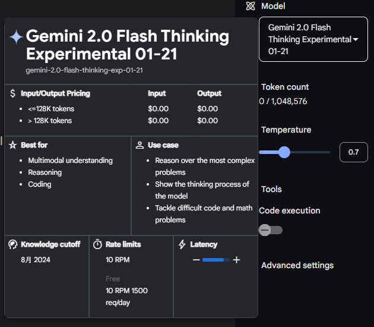Click the Knowledge cutoff heading
374x327 pixels.
click(x=50, y=244)
